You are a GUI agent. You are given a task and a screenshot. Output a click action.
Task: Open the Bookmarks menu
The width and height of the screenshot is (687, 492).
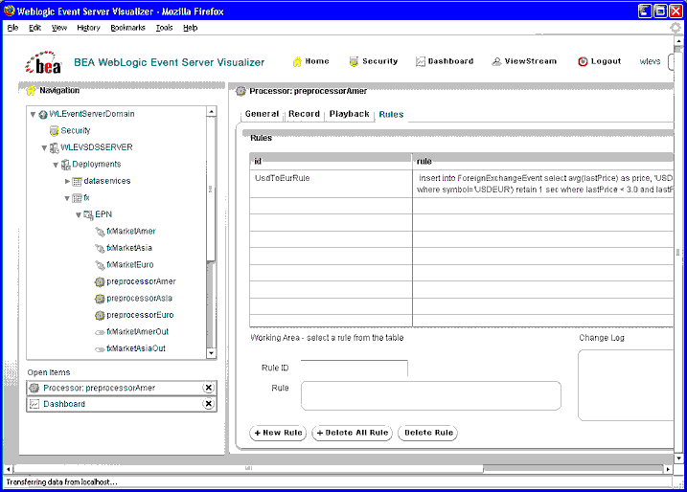[127, 28]
